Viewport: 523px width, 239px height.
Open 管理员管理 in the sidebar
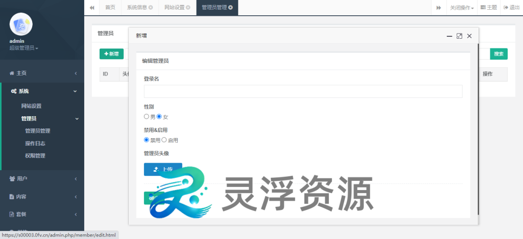click(38, 131)
